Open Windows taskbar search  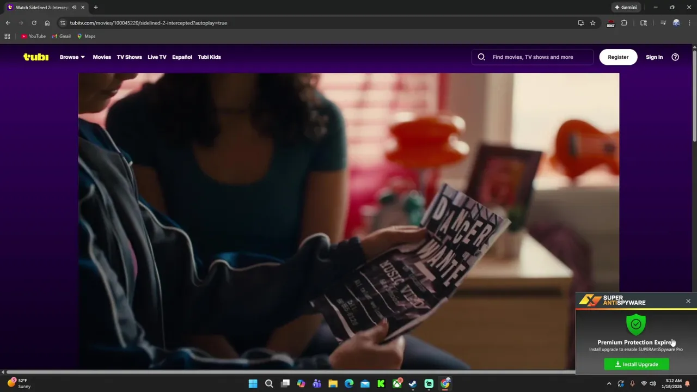(269, 384)
